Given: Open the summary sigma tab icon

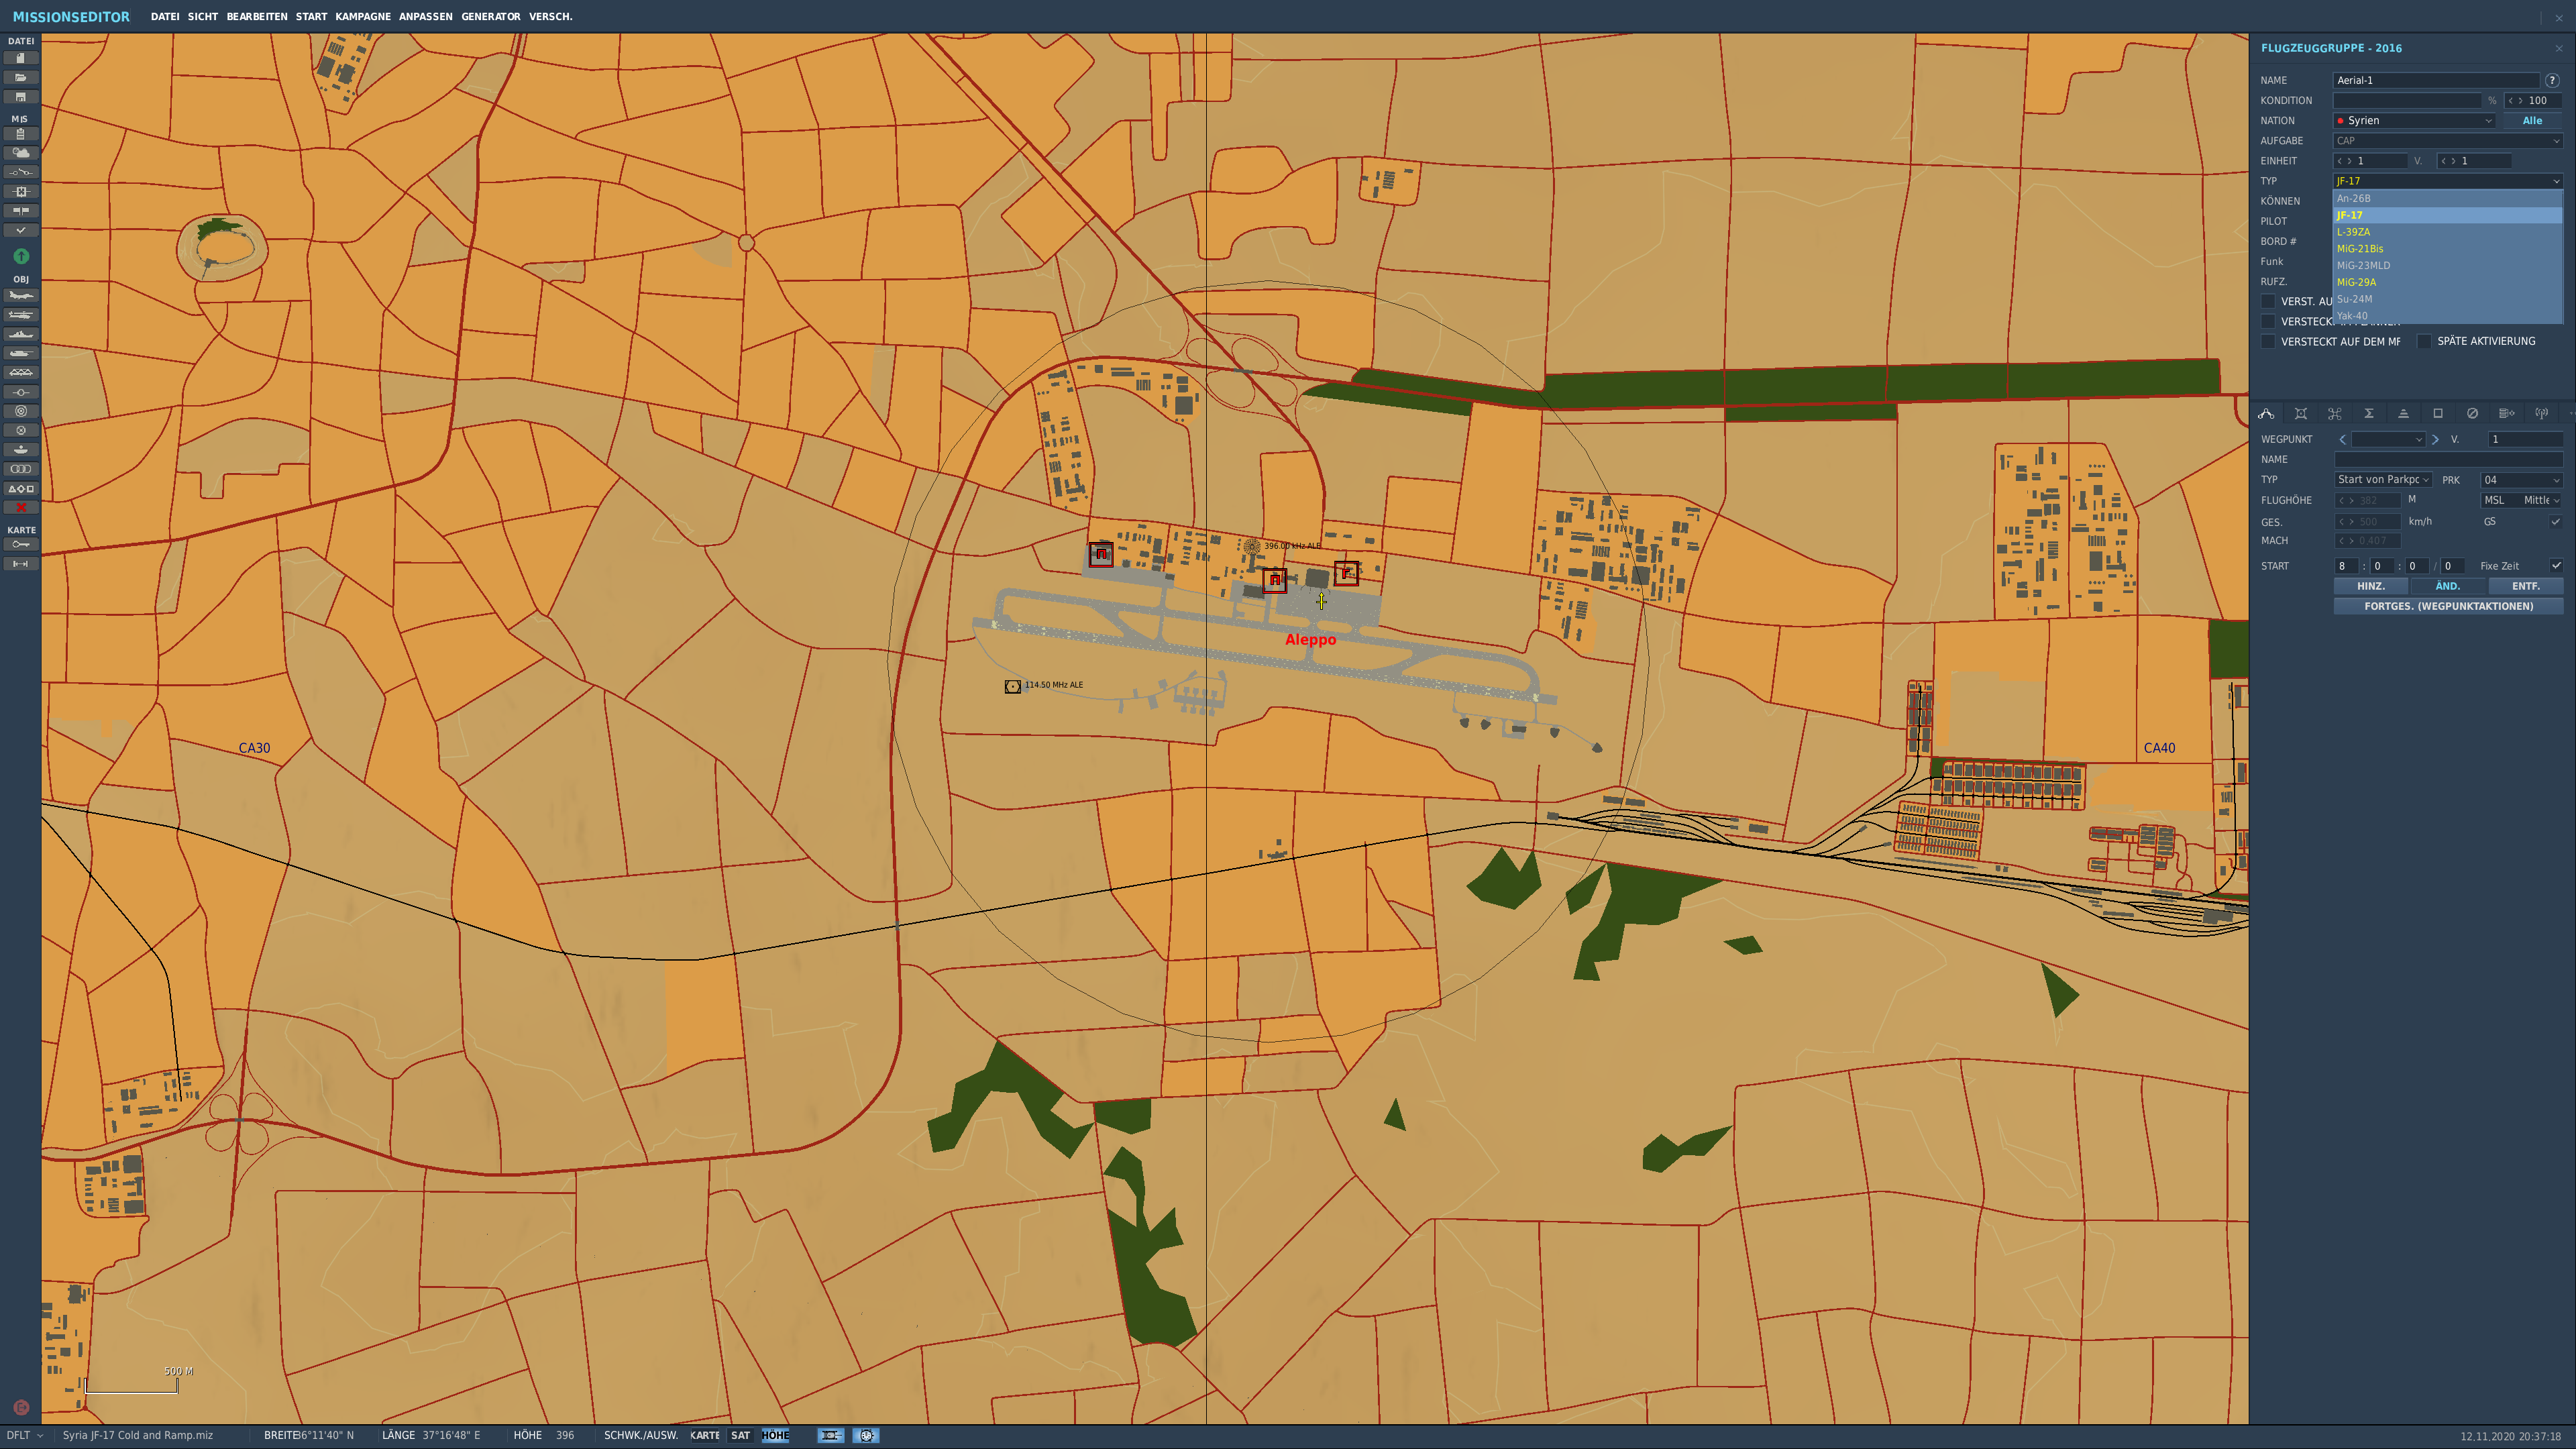Looking at the screenshot, I should (2369, 414).
